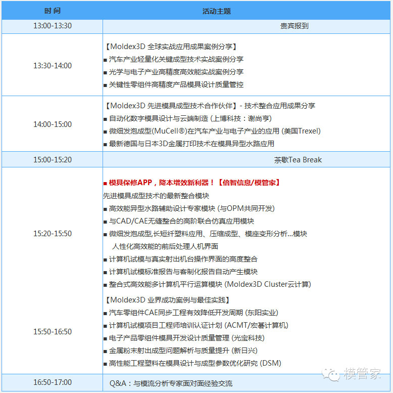Click 计算机试模与真实射出机台操作界面 line
The width and height of the screenshot is (393, 393).
click(180, 259)
